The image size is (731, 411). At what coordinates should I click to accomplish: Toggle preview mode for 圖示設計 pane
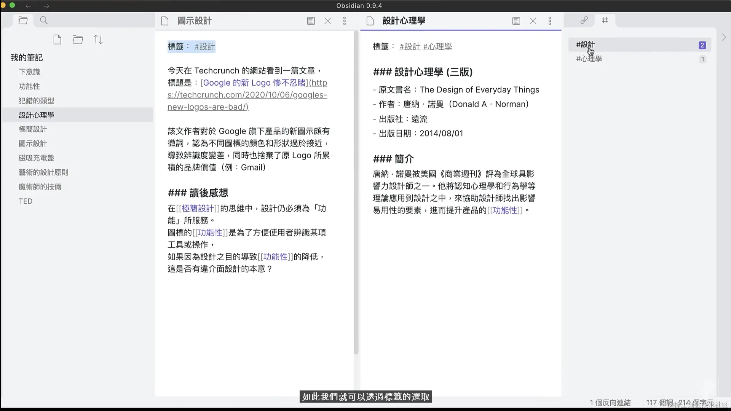click(311, 21)
